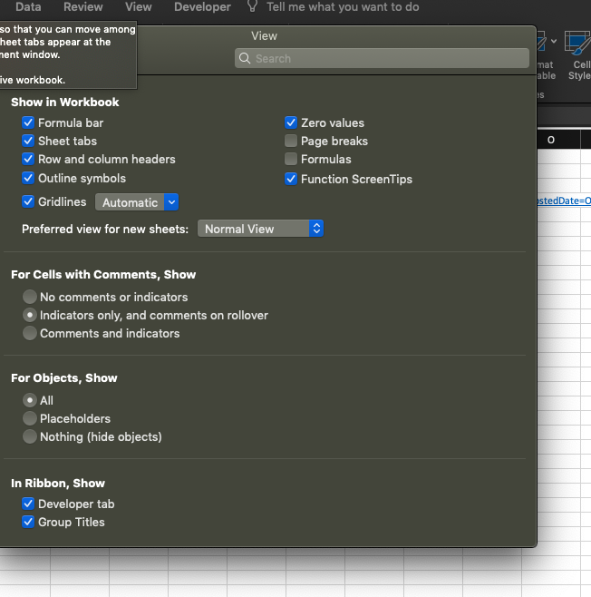This screenshot has height=597, width=591.
Task: Open the PostedDate hyperlink in the sheet
Action: [564, 201]
